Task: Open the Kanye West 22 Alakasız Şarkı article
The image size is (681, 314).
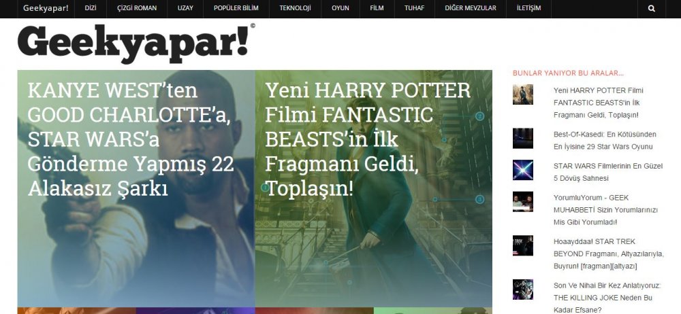Action: pyautogui.click(x=136, y=189)
